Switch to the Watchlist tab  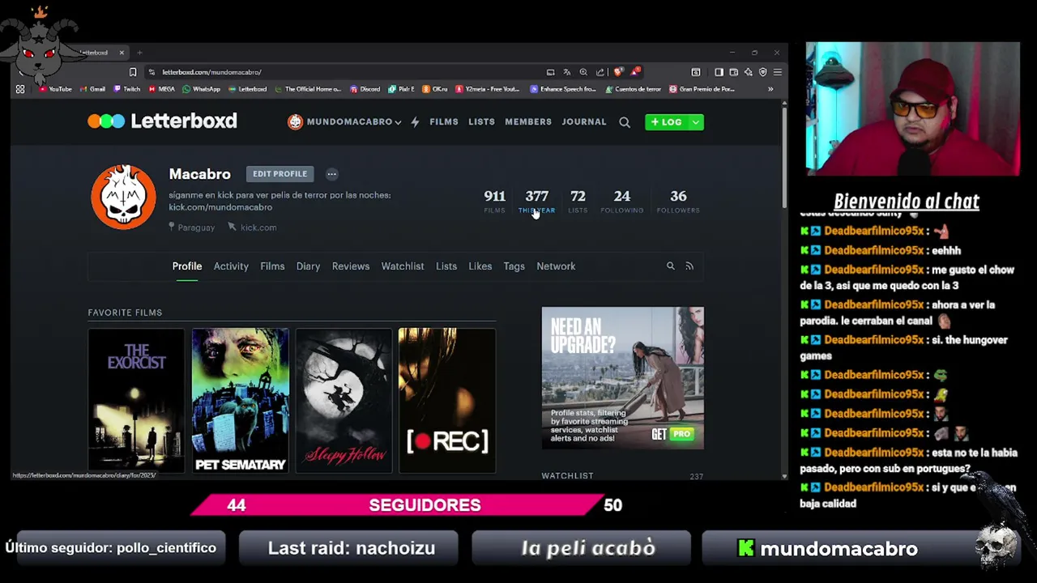tap(403, 266)
